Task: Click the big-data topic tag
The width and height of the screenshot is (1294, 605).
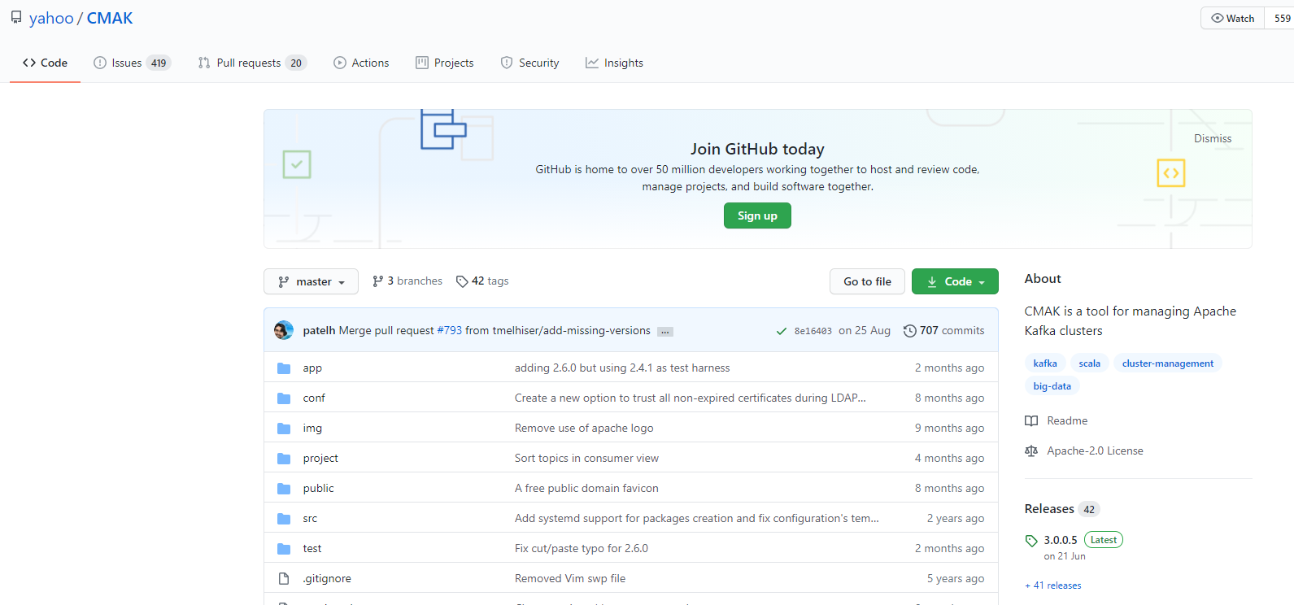Action: pos(1052,386)
